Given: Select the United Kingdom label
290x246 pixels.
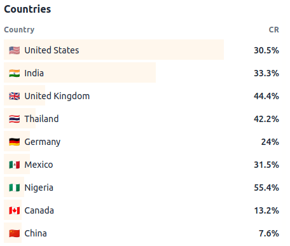Looking at the screenshot, I should pyautogui.click(x=57, y=96).
